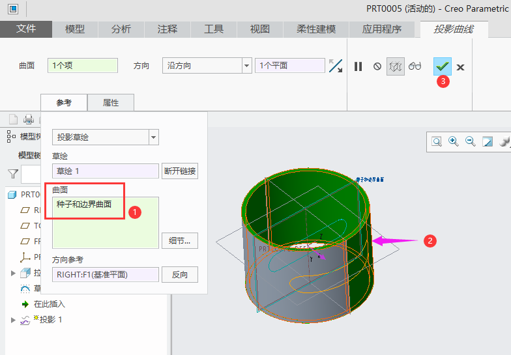Expand the 拉伸 extrude feature node
The height and width of the screenshot is (355, 511).
[13, 273]
